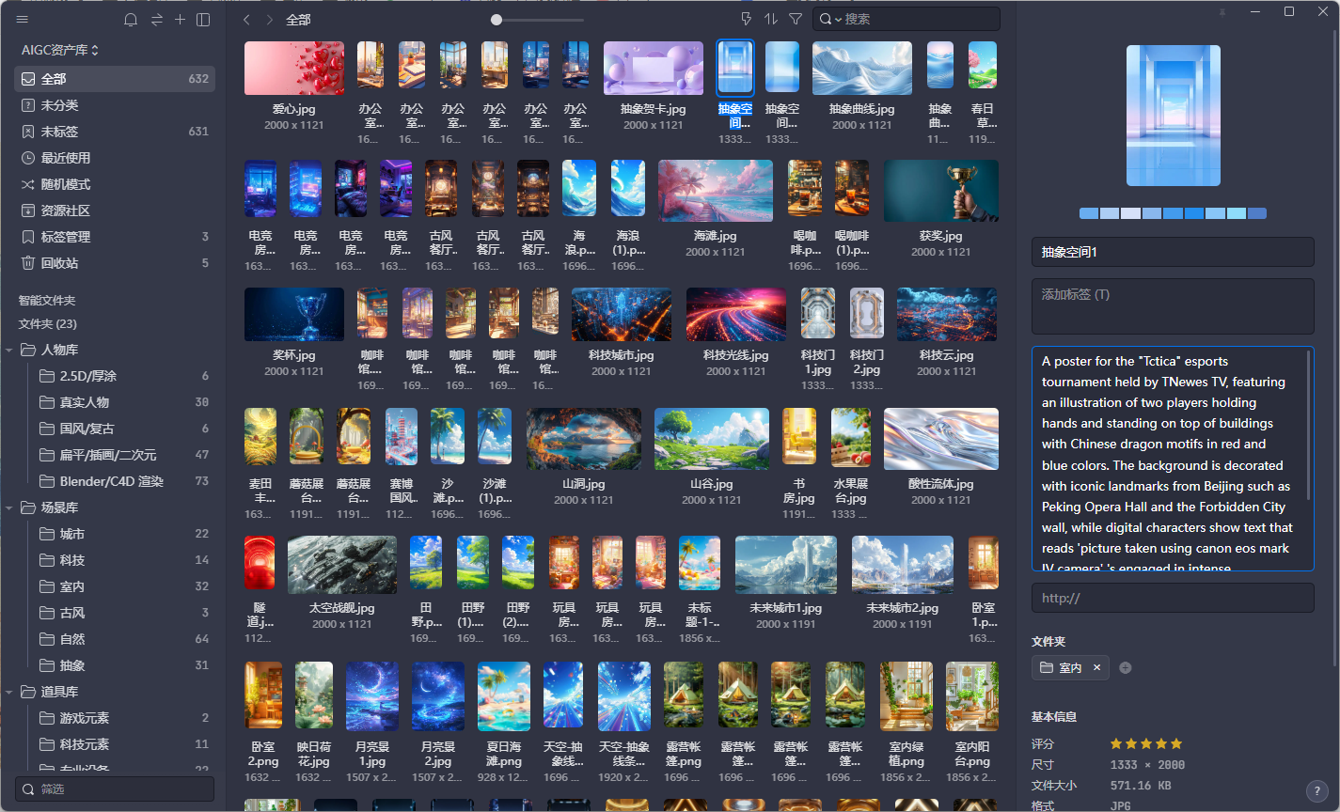Open 随机模式 random mode
This screenshot has width=1340, height=812.
[x=115, y=184]
